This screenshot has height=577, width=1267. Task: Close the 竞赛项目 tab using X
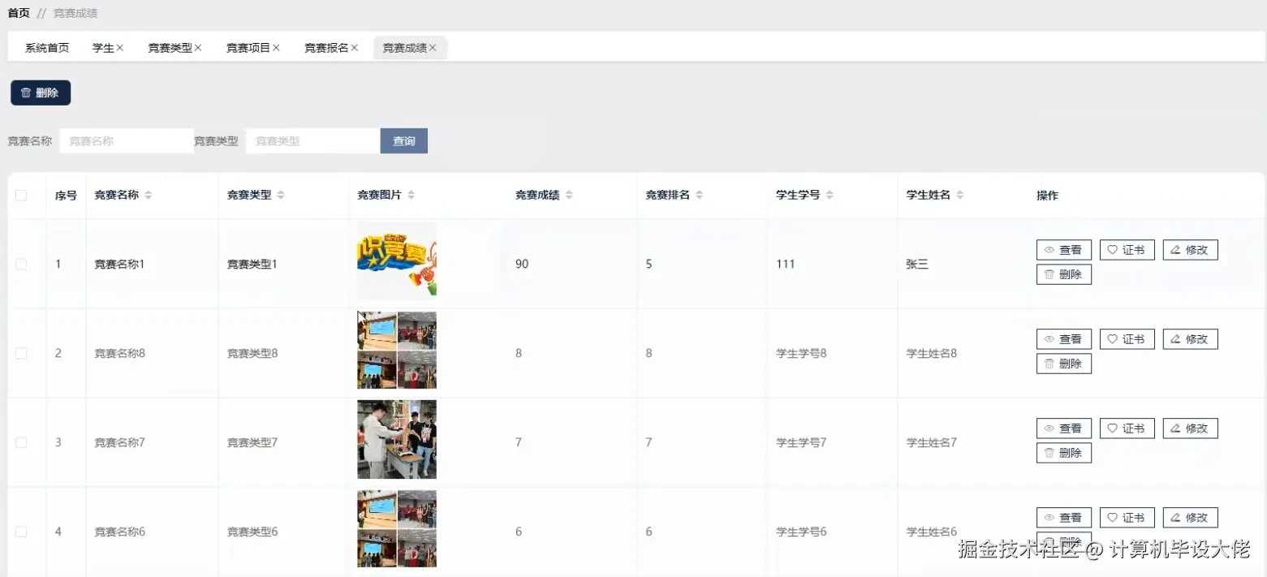point(276,48)
